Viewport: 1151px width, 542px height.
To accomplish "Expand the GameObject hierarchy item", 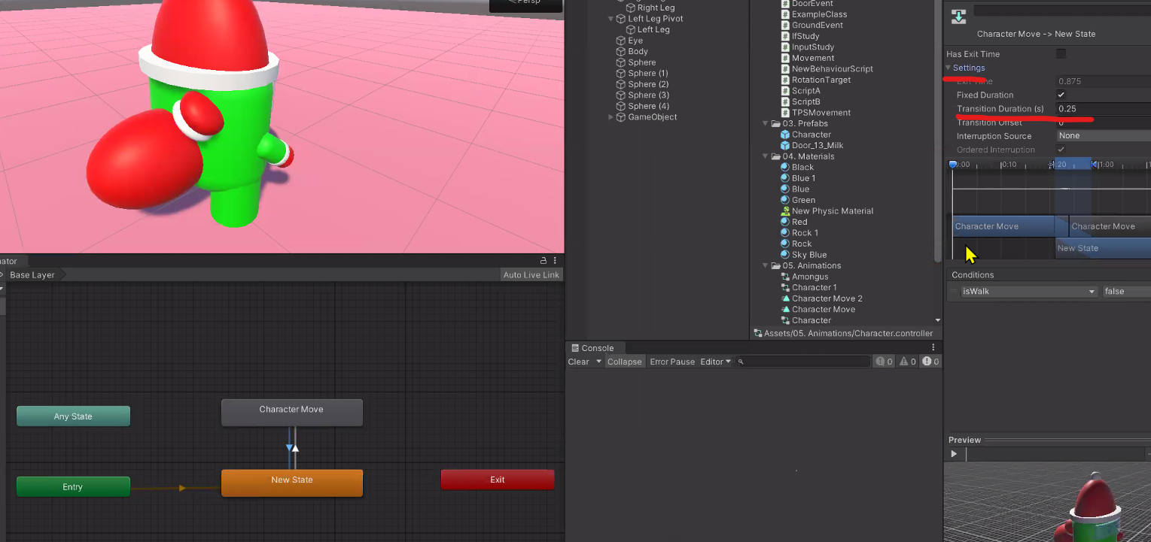I will (x=611, y=117).
